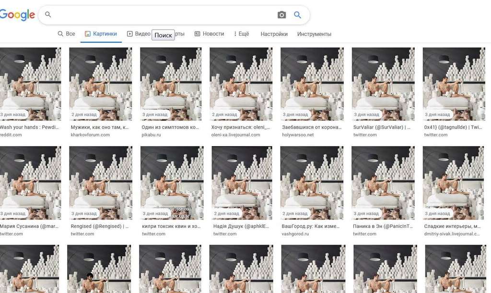The width and height of the screenshot is (491, 293).
Task: Click the Google logo
Action: coord(17,15)
